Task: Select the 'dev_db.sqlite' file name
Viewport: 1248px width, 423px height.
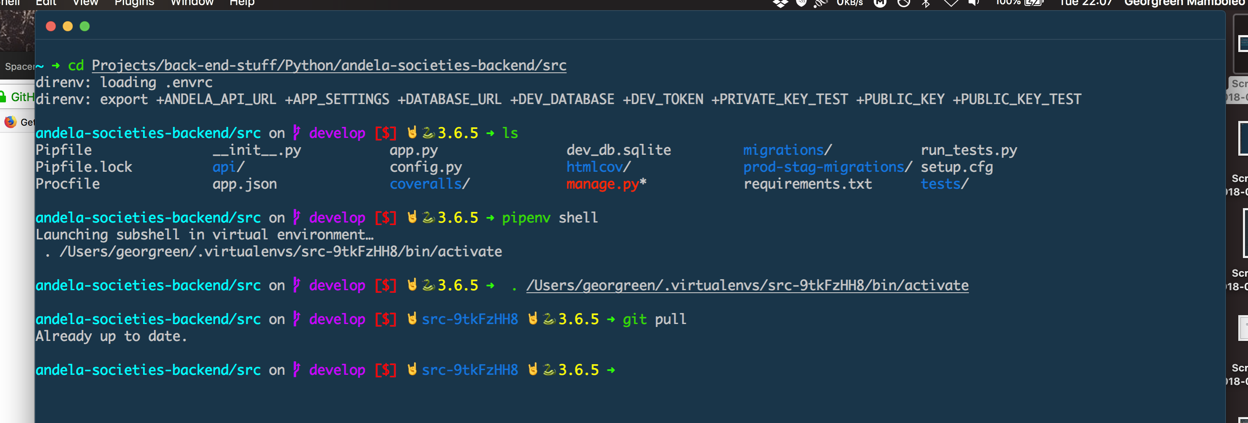Action: coord(618,151)
